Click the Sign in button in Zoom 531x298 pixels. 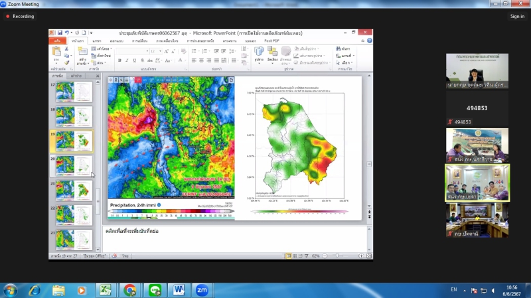pyautogui.click(x=517, y=17)
